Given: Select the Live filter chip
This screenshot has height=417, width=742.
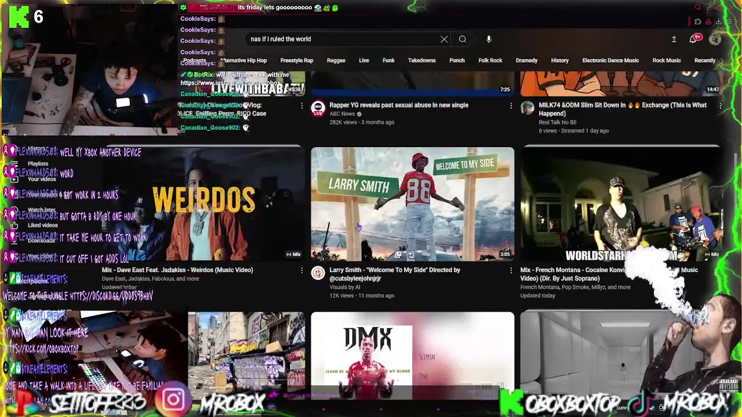Looking at the screenshot, I should [x=363, y=60].
